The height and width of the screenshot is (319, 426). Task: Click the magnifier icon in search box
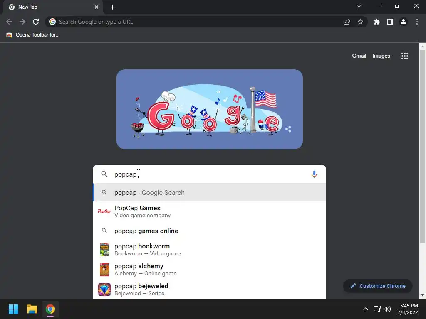pos(104,174)
